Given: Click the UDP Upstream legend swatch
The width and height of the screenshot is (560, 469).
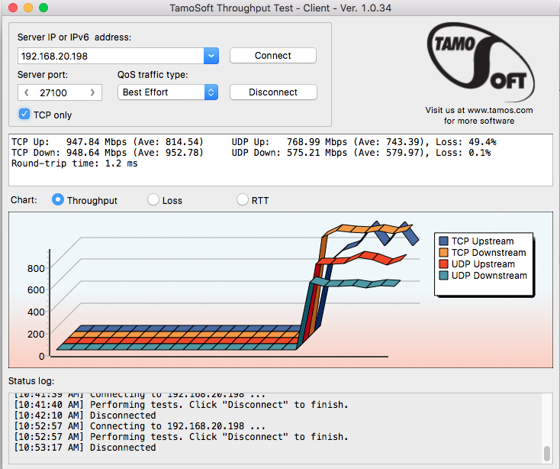Looking at the screenshot, I should pos(443,264).
